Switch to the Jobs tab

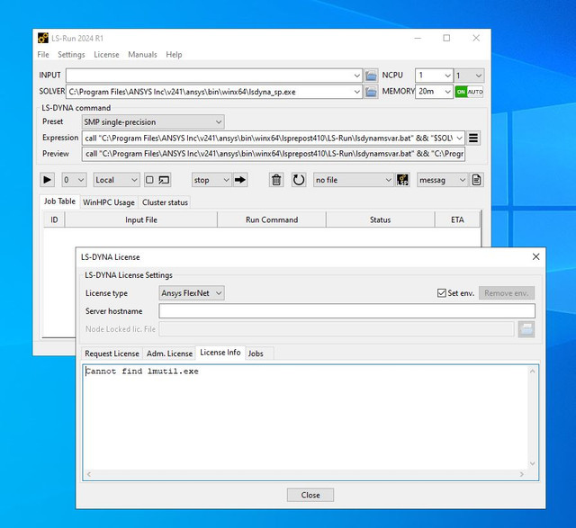tap(256, 353)
